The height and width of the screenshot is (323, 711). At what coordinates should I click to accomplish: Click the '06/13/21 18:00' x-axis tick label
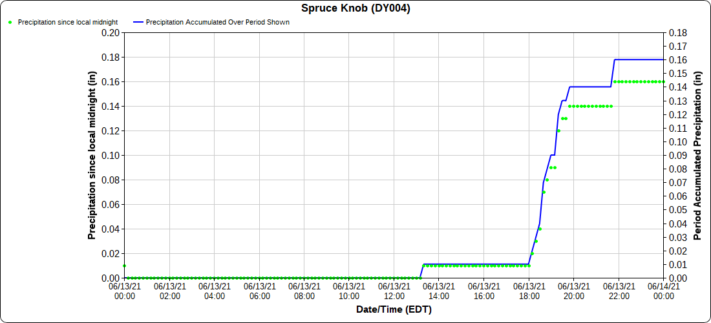click(529, 291)
